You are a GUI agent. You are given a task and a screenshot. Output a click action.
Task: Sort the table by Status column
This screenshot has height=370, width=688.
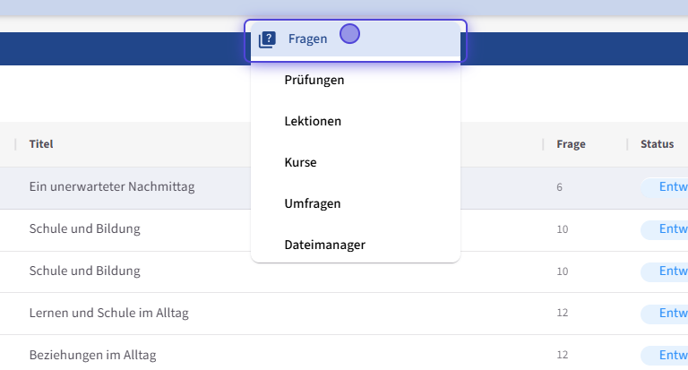(x=657, y=143)
